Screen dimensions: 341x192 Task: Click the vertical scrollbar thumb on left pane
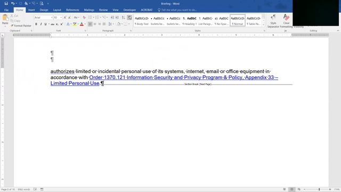[2, 53]
